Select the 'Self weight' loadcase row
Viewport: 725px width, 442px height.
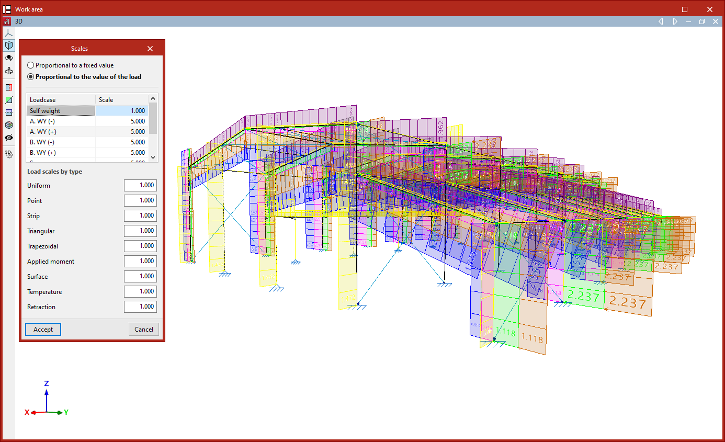61,111
